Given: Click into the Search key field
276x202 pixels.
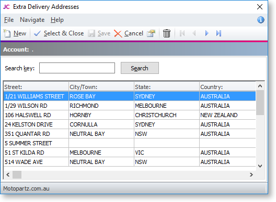Looking at the screenshot, I should pos(77,68).
